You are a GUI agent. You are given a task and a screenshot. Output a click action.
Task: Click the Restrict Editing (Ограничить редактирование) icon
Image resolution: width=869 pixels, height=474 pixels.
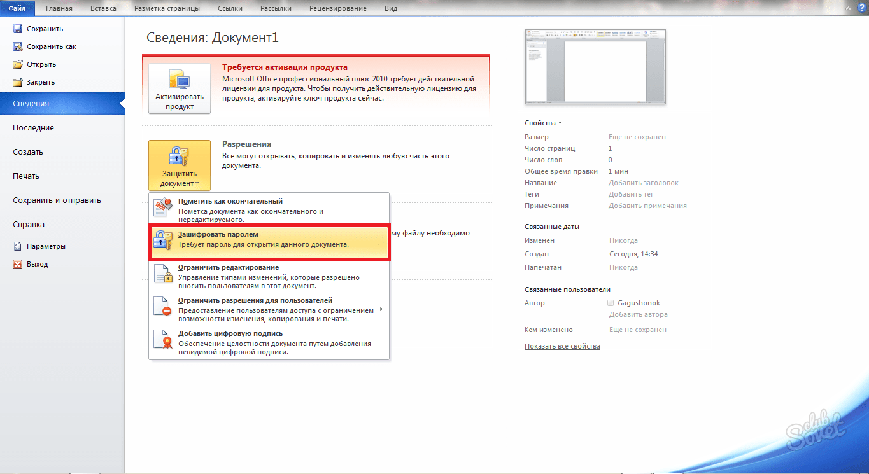164,274
